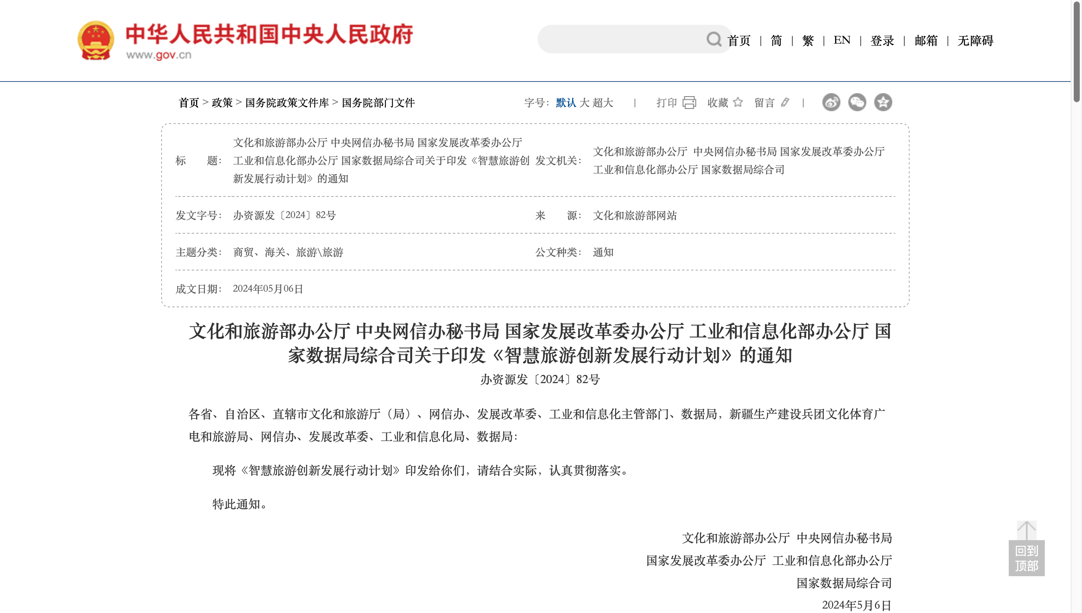
Task: Open the EN English version
Action: (x=842, y=40)
